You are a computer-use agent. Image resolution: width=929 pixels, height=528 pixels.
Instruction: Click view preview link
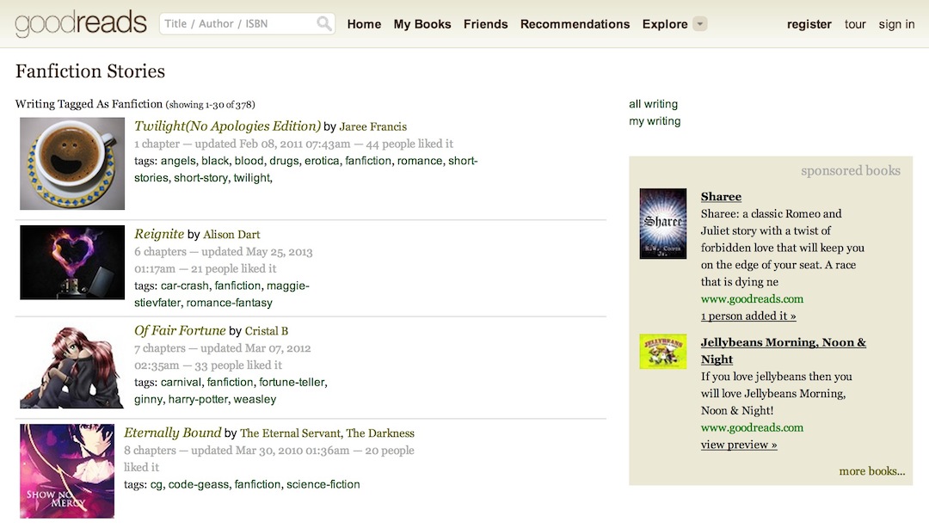tap(739, 445)
